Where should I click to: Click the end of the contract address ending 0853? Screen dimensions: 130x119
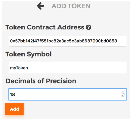pos(117,41)
